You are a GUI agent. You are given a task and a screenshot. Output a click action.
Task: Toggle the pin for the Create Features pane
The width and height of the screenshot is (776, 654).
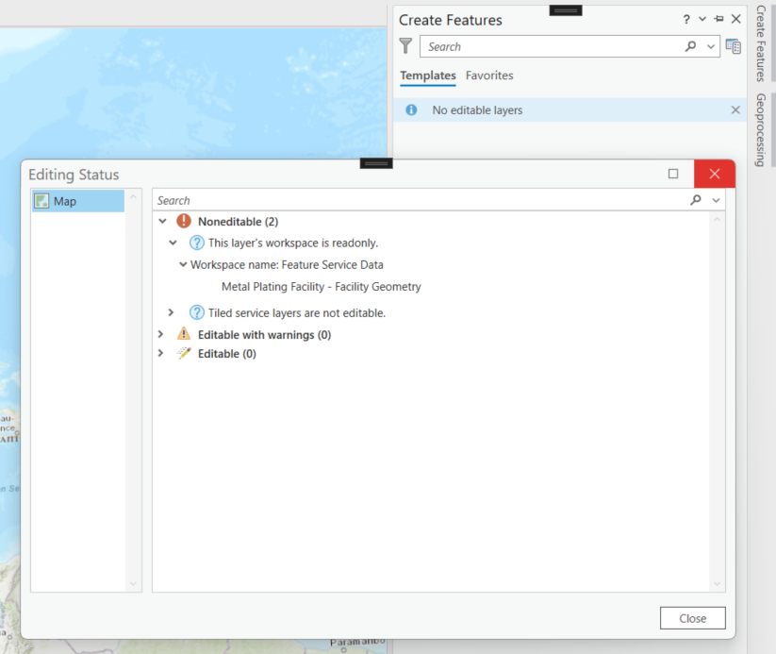718,18
